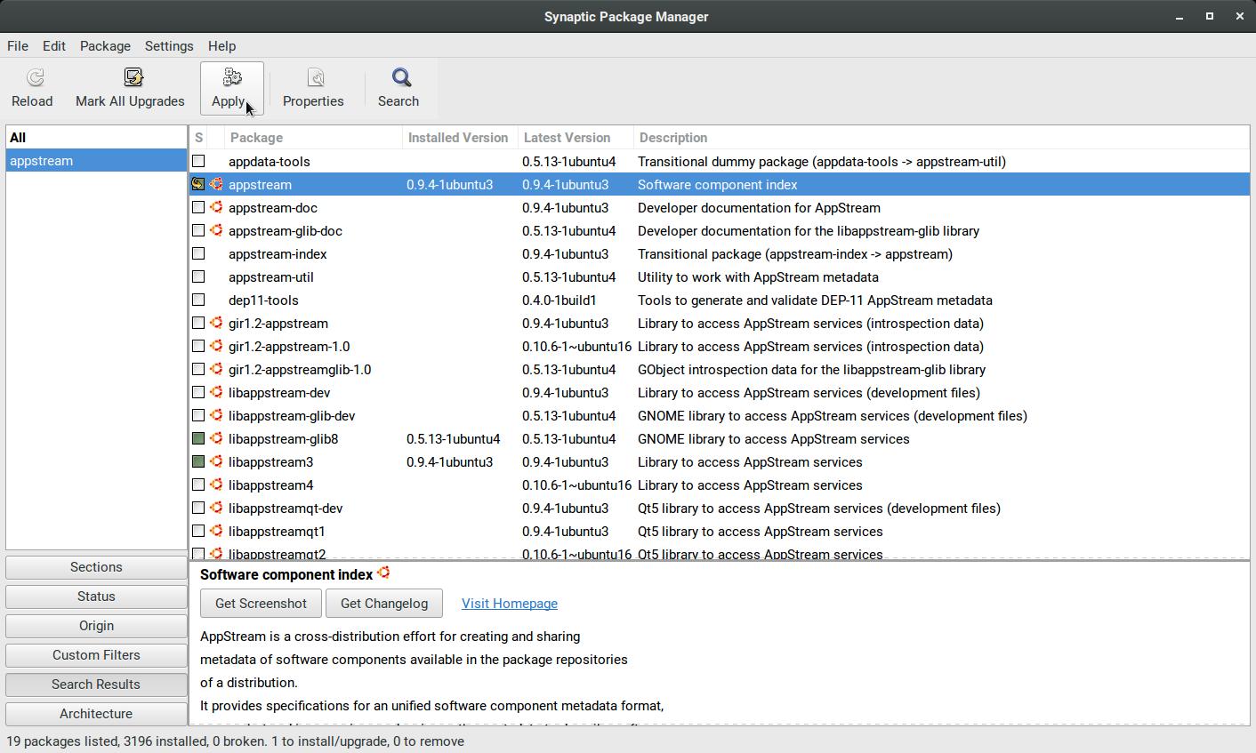The image size is (1256, 753).
Task: Select the All entry in the filter list
Action: tap(18, 138)
